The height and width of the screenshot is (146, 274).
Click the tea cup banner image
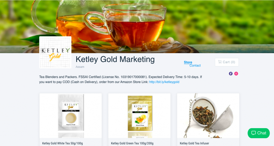[137, 26]
